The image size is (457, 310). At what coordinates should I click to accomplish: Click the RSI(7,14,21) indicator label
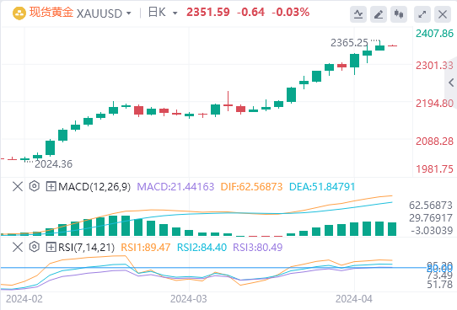point(86,248)
